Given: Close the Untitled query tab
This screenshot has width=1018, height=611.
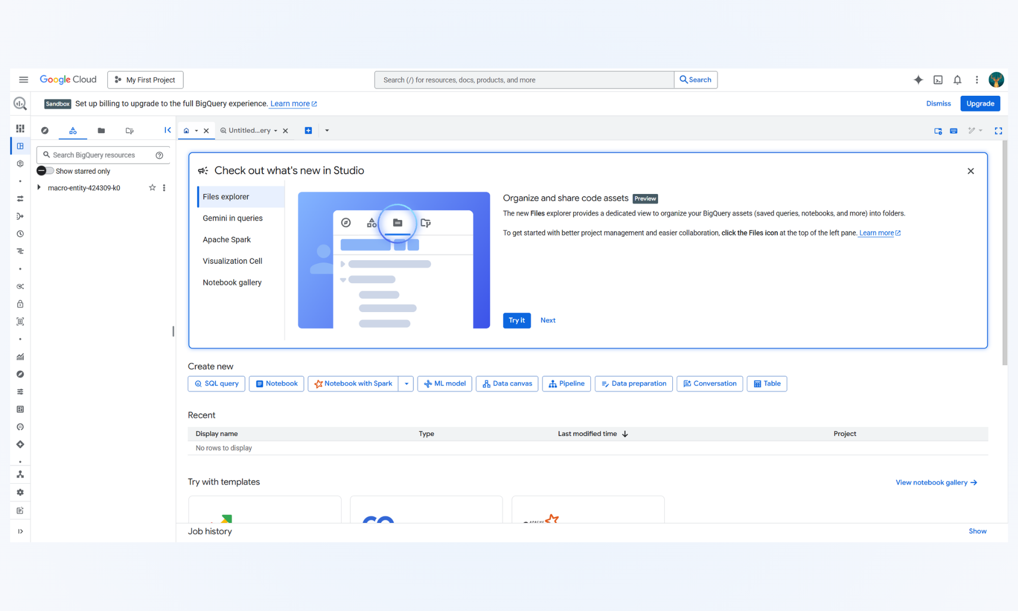Looking at the screenshot, I should pyautogui.click(x=286, y=131).
